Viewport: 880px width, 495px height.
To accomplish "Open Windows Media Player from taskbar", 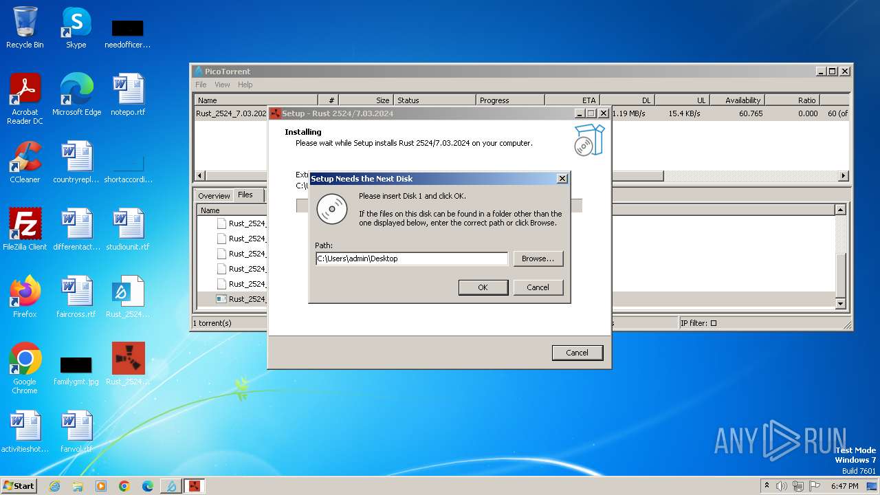I will 101,486.
